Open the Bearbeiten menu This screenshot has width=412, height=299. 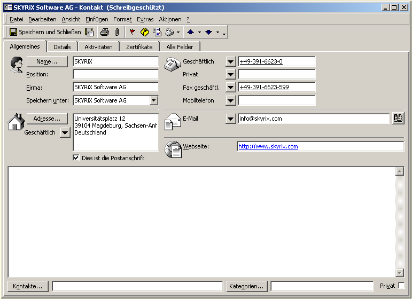(42, 19)
